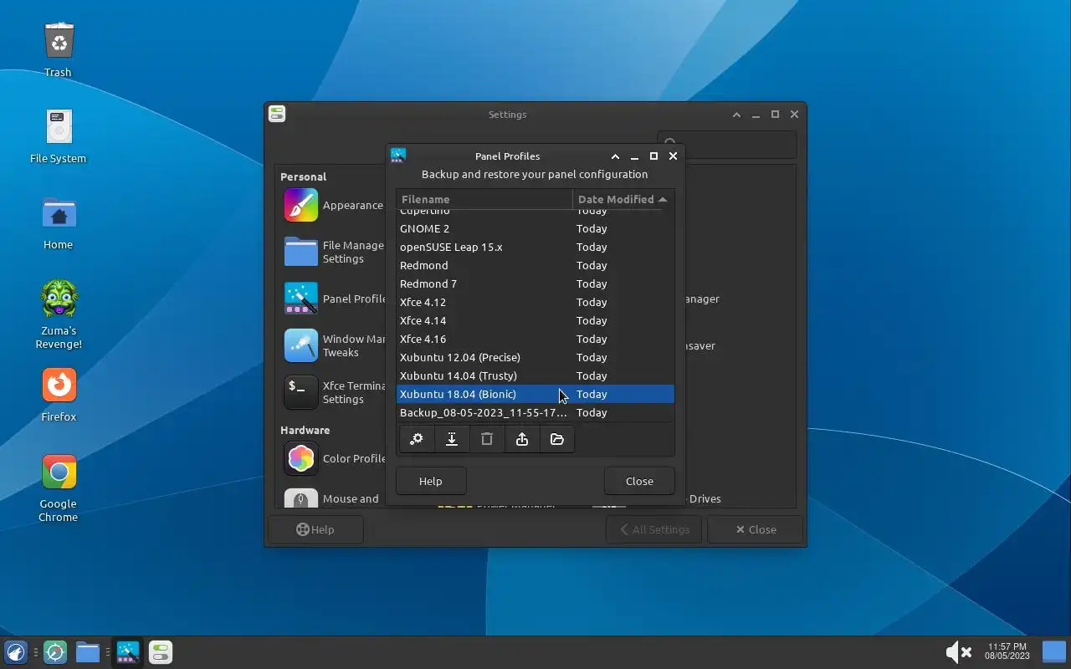The image size is (1071, 669).
Task: Open Color Profiles in Settings window
Action: click(333, 458)
